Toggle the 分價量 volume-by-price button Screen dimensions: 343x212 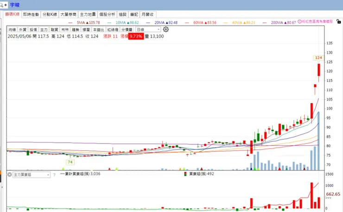pyautogui.click(x=127, y=30)
